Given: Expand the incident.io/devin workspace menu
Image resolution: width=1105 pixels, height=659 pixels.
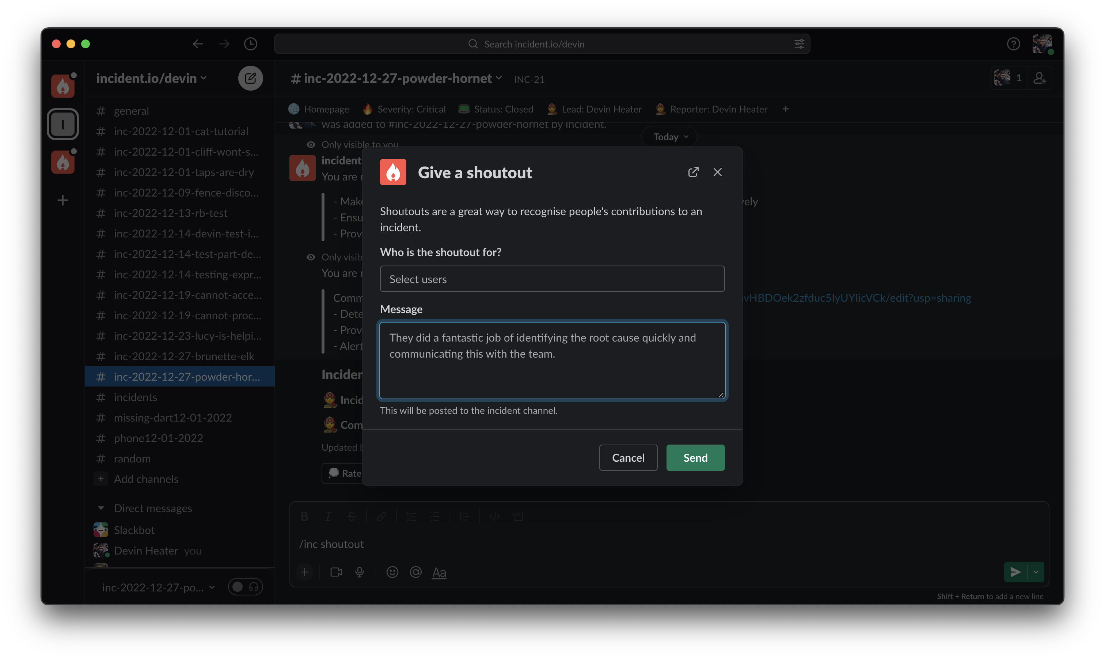Looking at the screenshot, I should (x=151, y=78).
